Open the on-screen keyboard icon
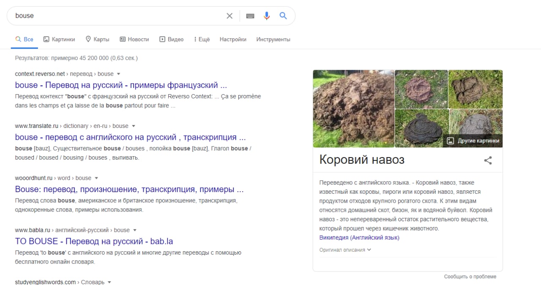Image resolution: width=541 pixels, height=285 pixels. pyautogui.click(x=250, y=16)
